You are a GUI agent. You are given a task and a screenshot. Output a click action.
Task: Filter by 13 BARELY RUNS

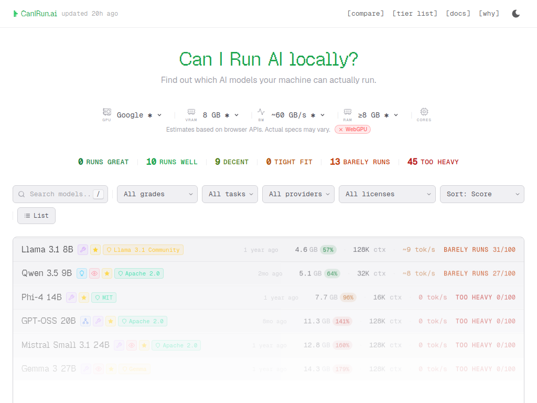point(360,162)
